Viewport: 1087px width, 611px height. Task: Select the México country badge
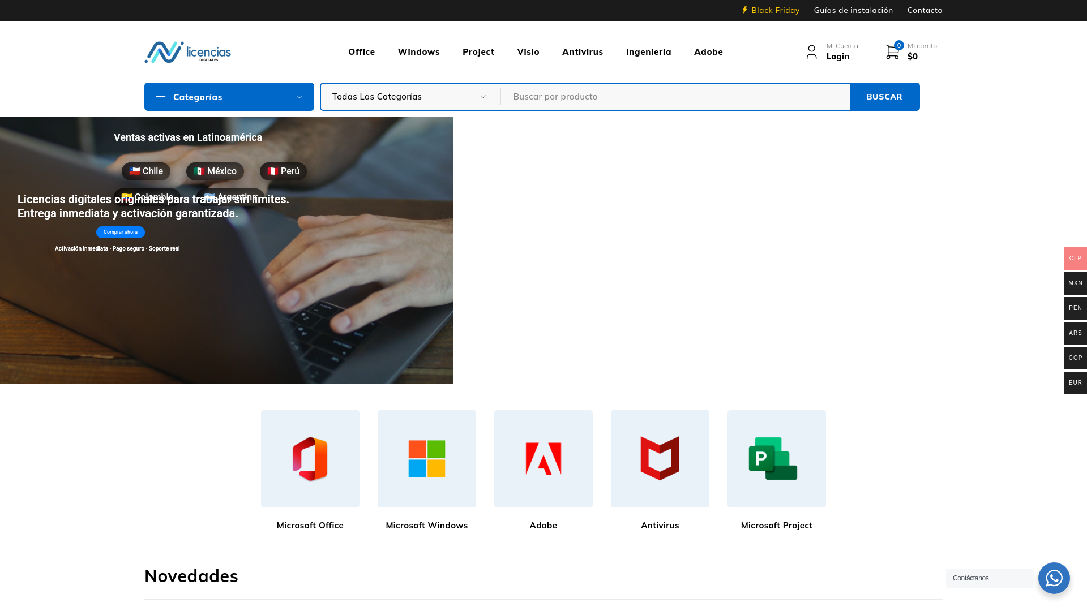[215, 171]
